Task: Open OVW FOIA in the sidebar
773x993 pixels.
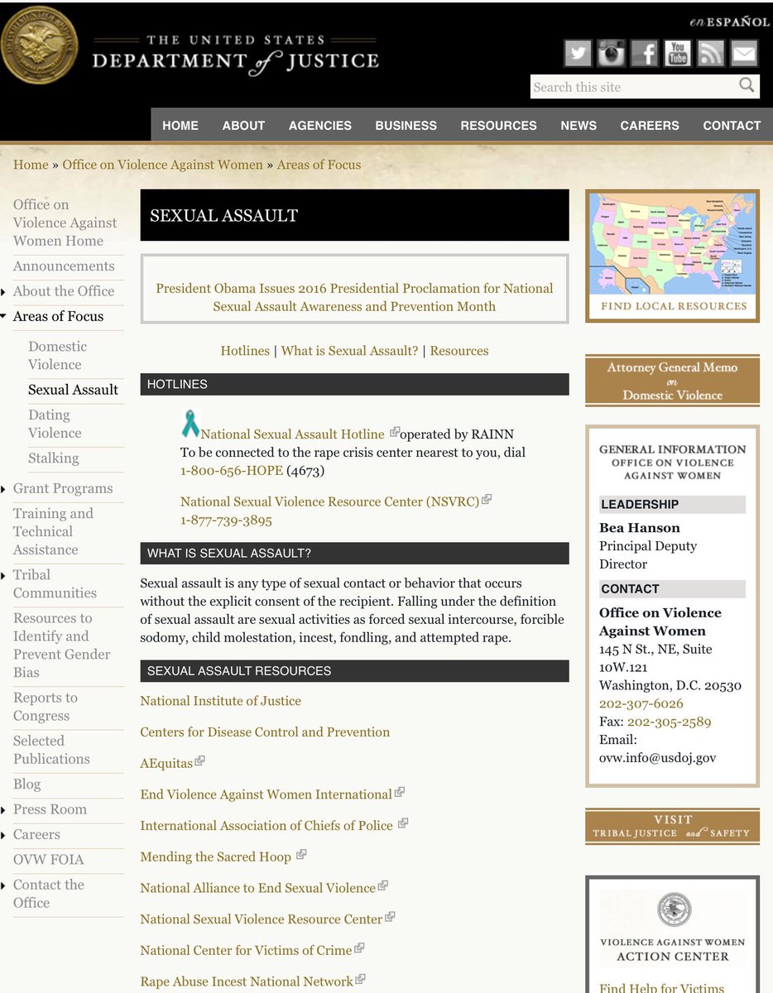Action: [x=48, y=859]
